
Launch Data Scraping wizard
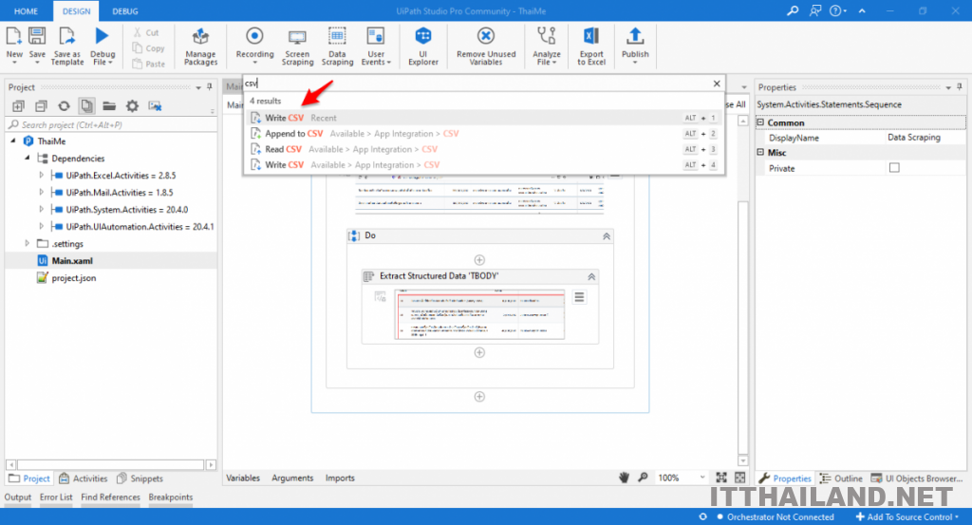[337, 46]
